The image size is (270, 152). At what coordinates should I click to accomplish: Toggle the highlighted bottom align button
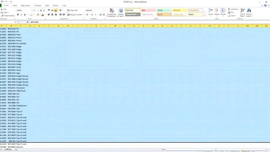coord(56,11)
